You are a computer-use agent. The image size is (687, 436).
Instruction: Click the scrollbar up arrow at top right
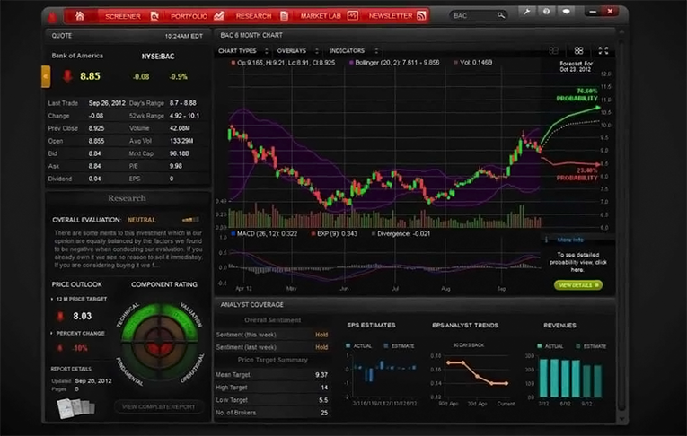pyautogui.click(x=621, y=32)
